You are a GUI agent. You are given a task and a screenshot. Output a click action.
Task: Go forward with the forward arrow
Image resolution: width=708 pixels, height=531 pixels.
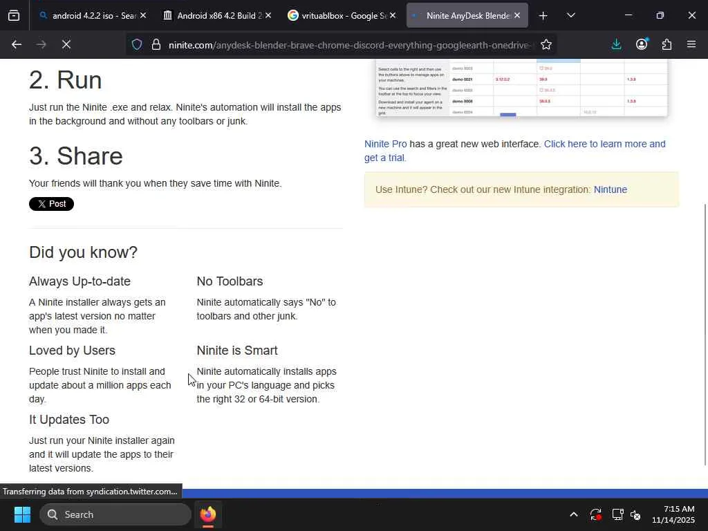coord(41,45)
